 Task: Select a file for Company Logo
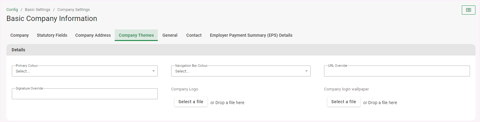191,102
